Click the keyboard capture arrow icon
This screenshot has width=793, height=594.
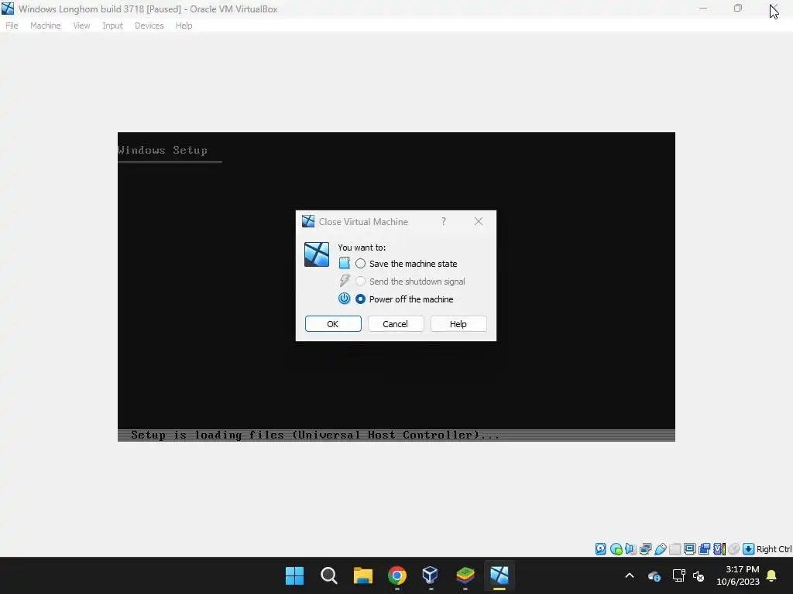click(x=749, y=549)
